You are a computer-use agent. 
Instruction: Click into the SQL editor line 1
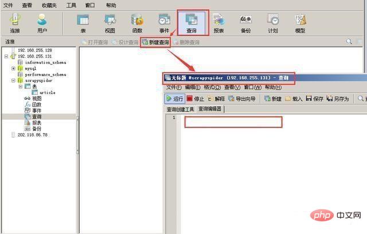click(233, 122)
